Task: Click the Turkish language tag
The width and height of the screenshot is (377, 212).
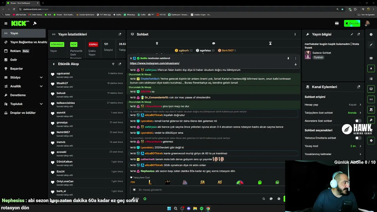Action: coord(318,57)
